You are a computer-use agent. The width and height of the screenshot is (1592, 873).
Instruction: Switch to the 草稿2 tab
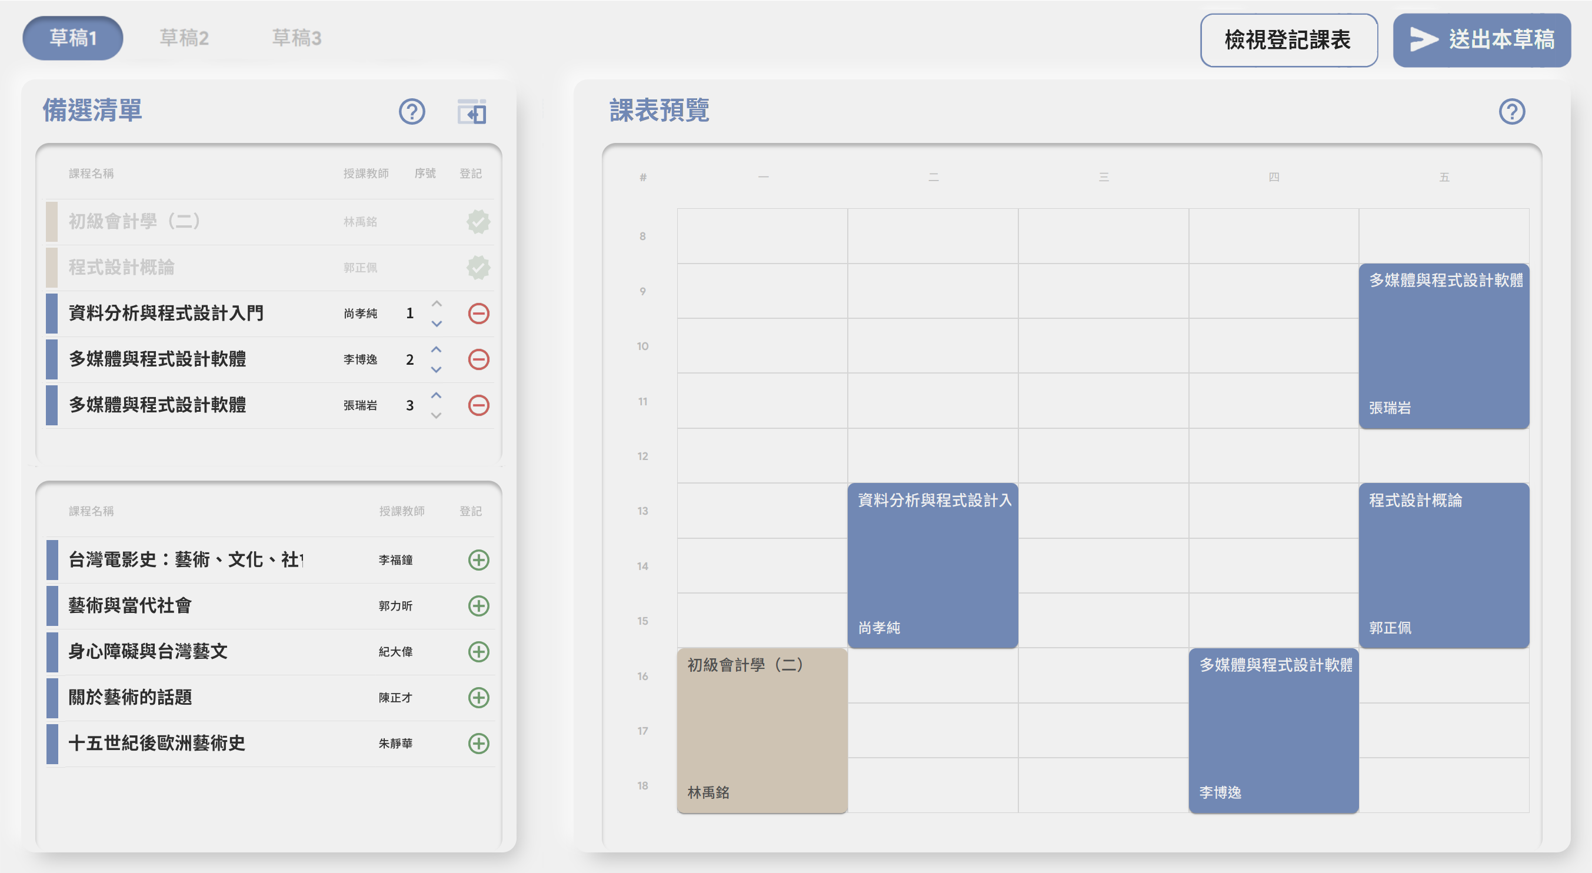tap(184, 38)
